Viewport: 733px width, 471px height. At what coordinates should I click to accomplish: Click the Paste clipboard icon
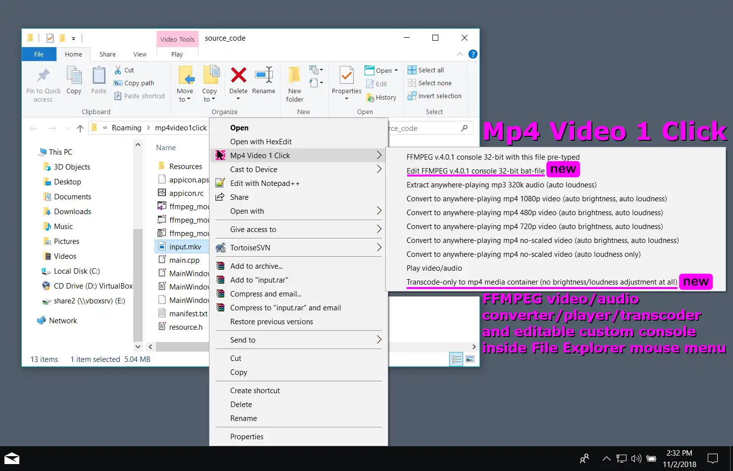click(x=99, y=76)
